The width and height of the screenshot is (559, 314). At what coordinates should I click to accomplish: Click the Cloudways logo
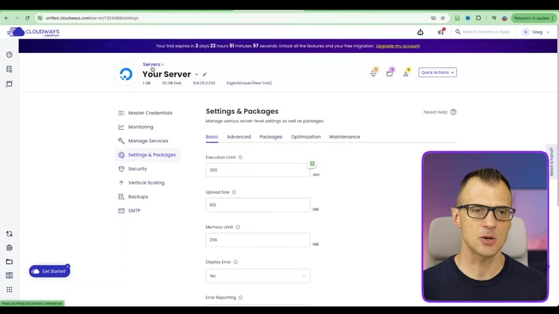33,32
